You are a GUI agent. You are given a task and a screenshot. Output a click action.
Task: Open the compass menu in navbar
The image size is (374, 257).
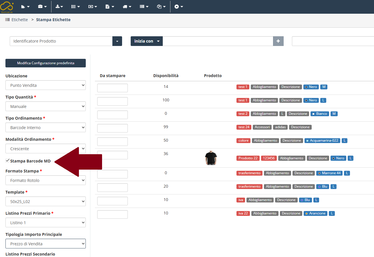pyautogui.click(x=179, y=7)
